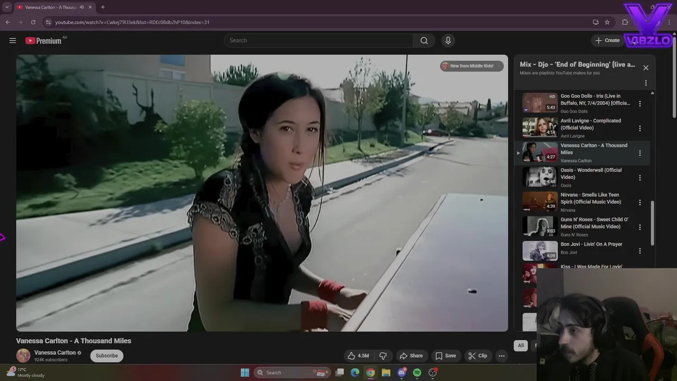Click the search magnifier button
Viewport: 677px width, 381px height.
(424, 40)
